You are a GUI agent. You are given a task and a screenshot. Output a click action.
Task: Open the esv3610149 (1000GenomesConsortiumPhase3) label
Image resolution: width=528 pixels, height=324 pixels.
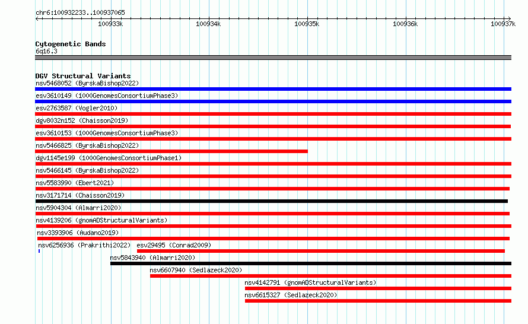[x=107, y=96]
